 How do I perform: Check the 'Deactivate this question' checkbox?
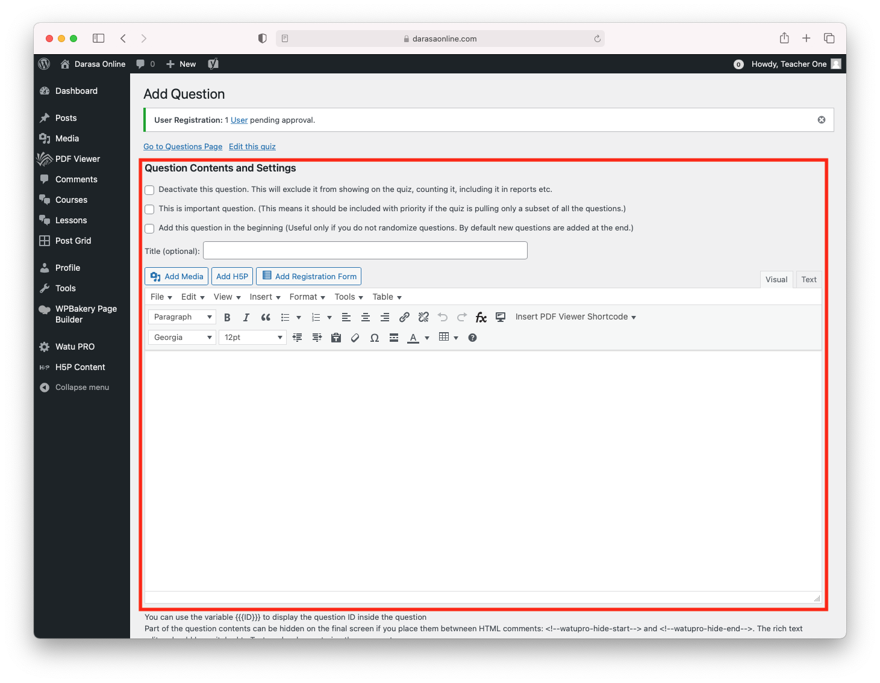pos(149,190)
